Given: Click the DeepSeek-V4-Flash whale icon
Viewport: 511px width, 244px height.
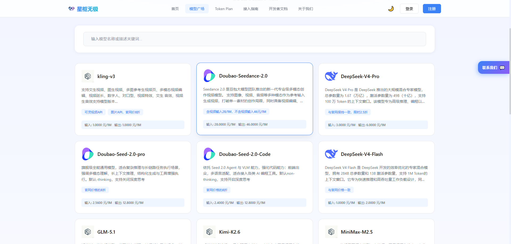Looking at the screenshot, I should 331,154.
